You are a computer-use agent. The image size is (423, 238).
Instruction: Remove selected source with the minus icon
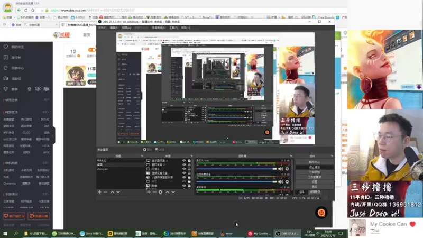click(154, 192)
